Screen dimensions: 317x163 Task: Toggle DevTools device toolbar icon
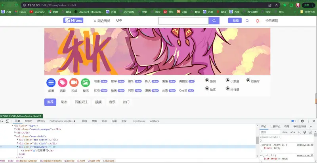click(x=7, y=121)
